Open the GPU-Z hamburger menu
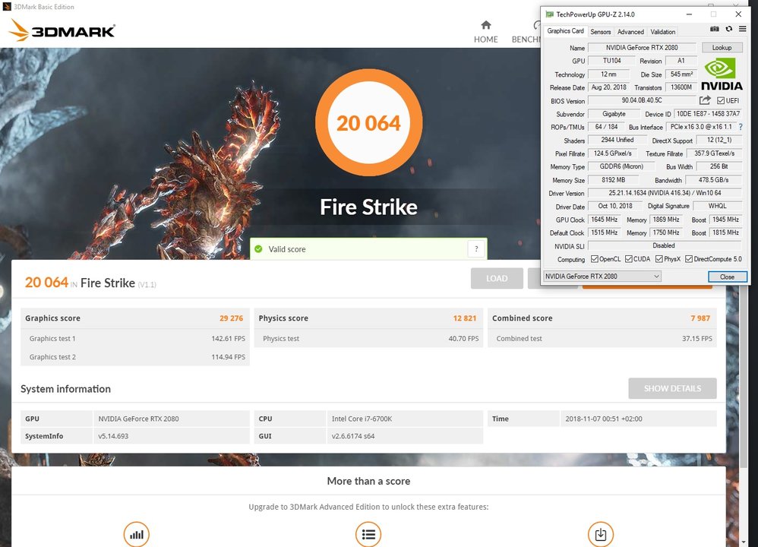The width and height of the screenshot is (758, 547). coord(742,29)
